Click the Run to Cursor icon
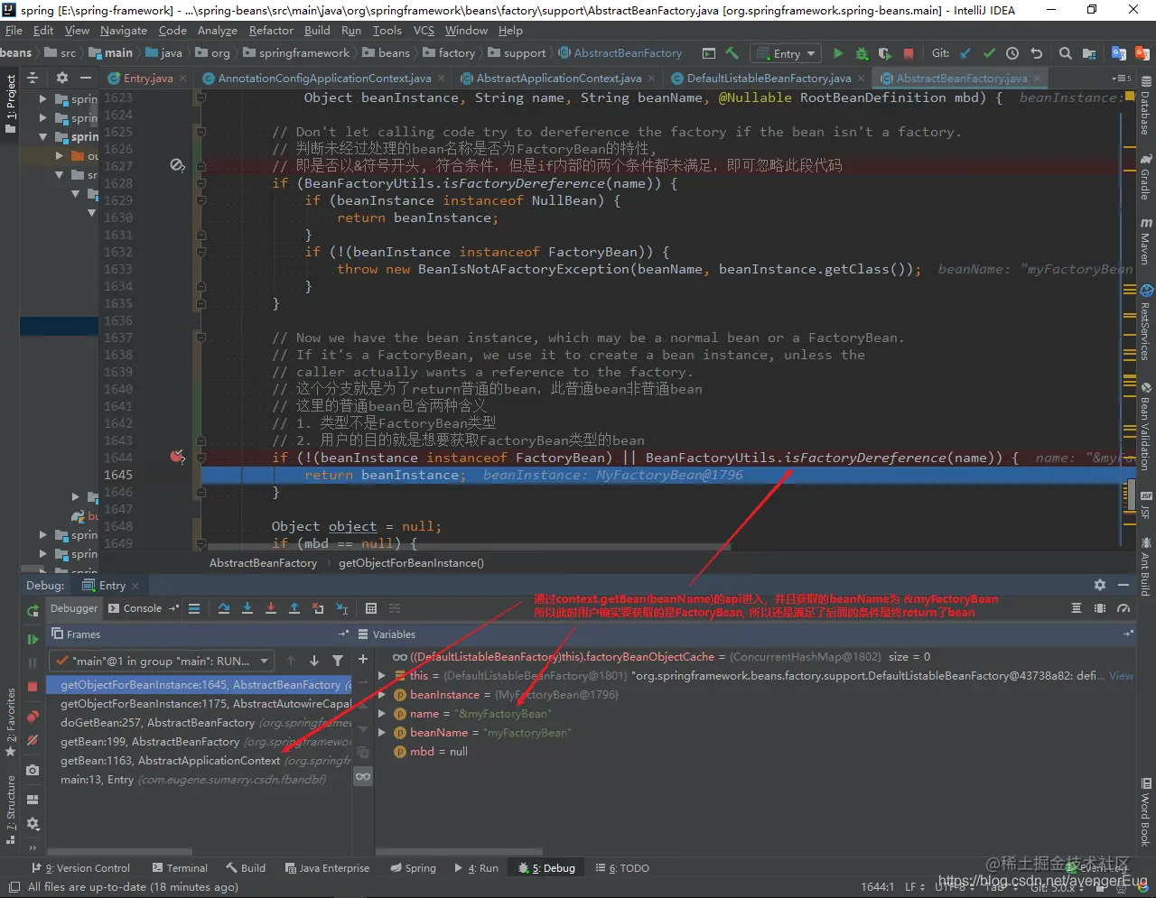Screen dimensions: 1156x898 click(x=341, y=608)
